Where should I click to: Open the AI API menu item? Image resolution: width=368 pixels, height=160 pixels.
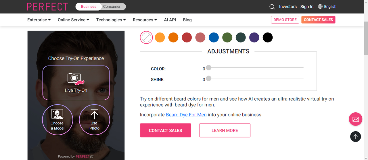click(x=170, y=20)
